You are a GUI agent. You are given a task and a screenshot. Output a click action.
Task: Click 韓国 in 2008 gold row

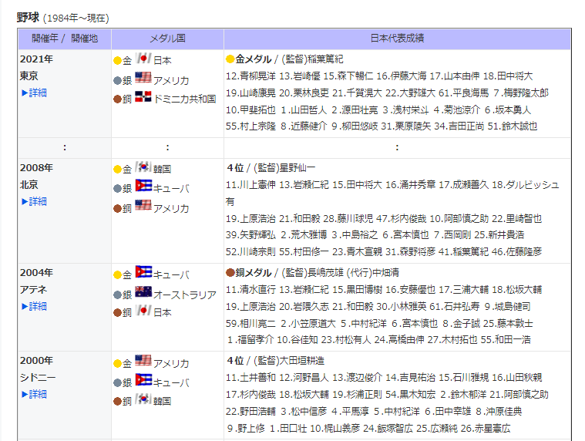(163, 169)
